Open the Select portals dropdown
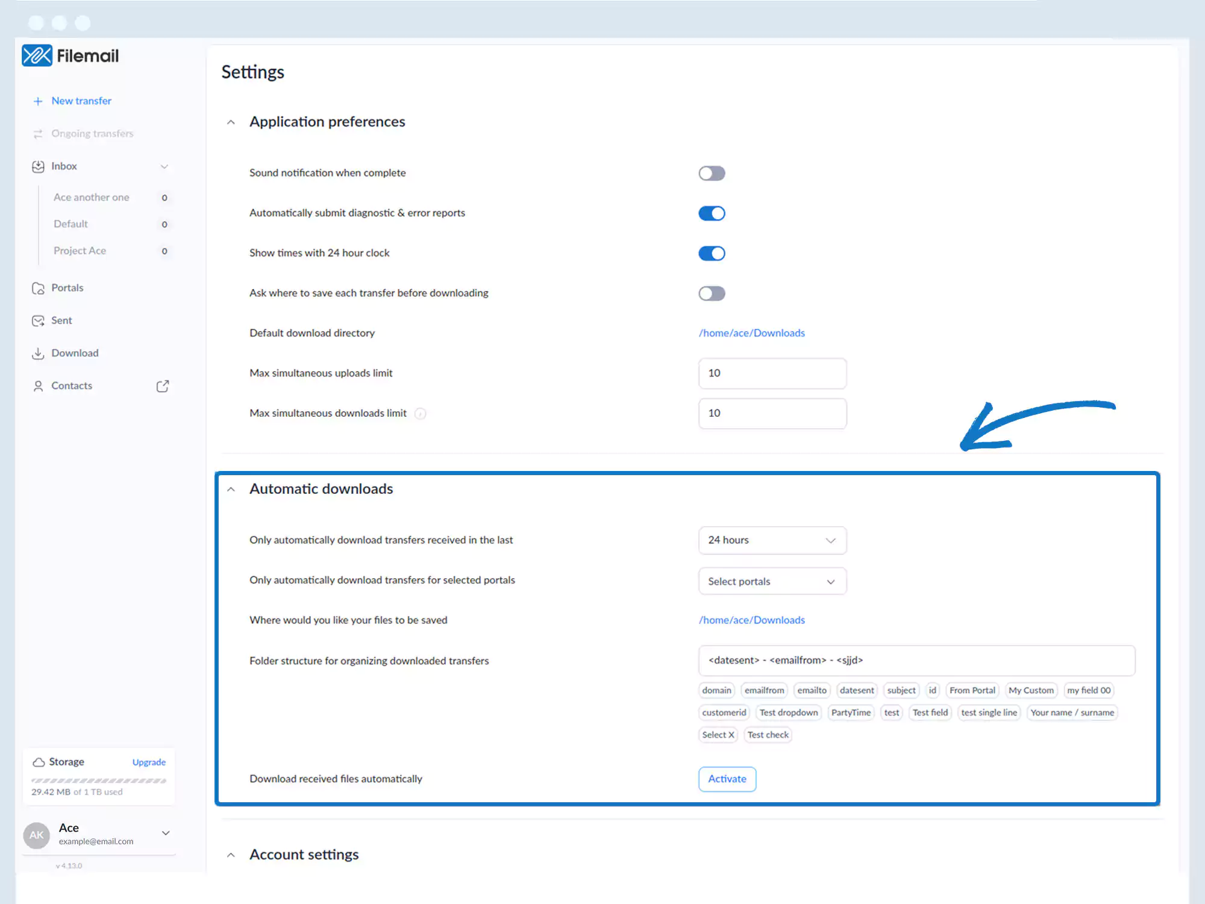This screenshot has height=904, width=1205. 772,581
